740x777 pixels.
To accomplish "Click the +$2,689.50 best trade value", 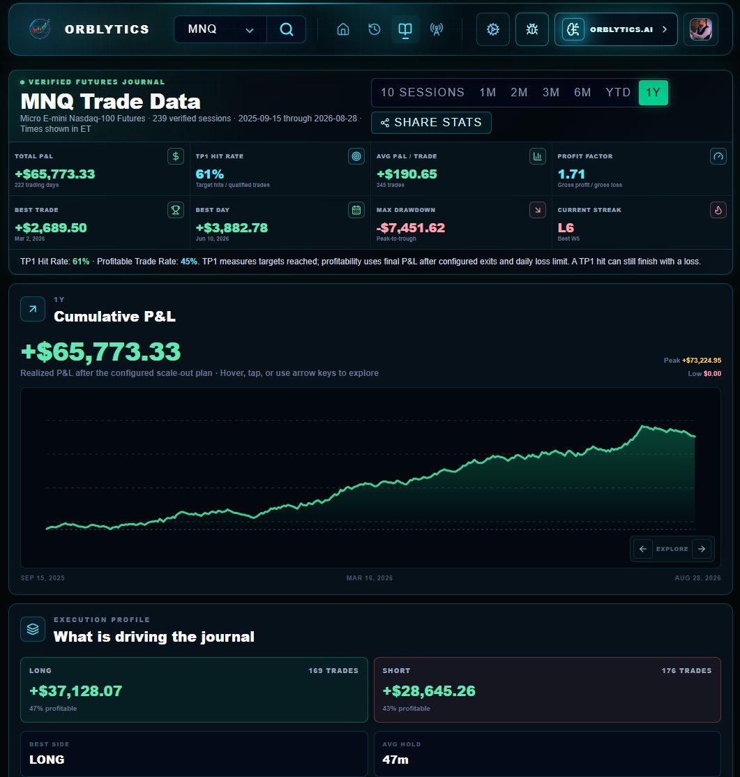I will pyautogui.click(x=51, y=228).
